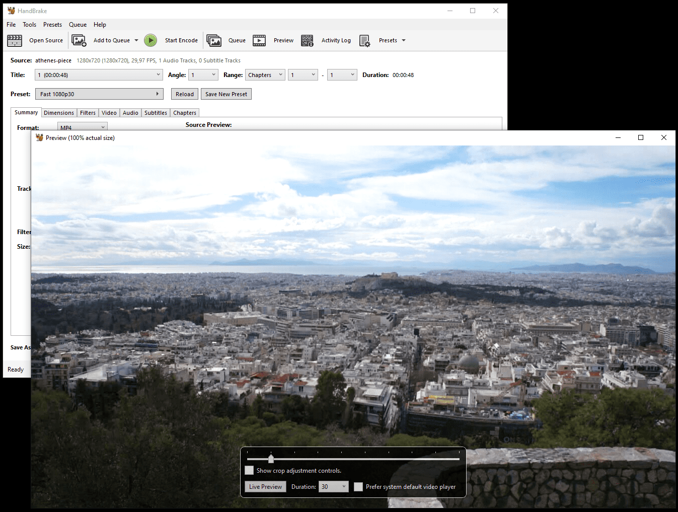Open the ending chapter dropdown

342,75
